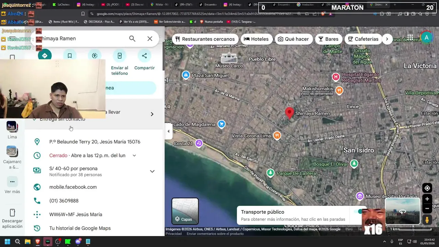Click the red Shimaya Ramen map pin
The width and height of the screenshot is (439, 247).
coord(289,113)
